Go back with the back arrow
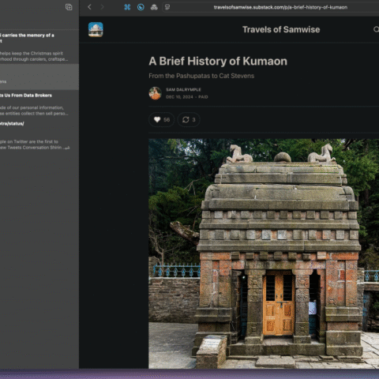 pyautogui.click(x=89, y=7)
